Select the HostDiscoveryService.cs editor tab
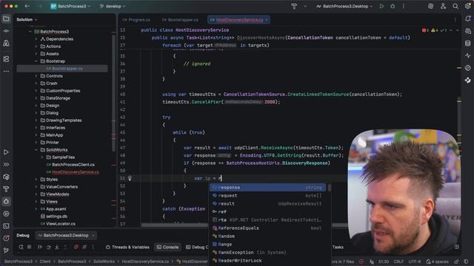 (238, 20)
